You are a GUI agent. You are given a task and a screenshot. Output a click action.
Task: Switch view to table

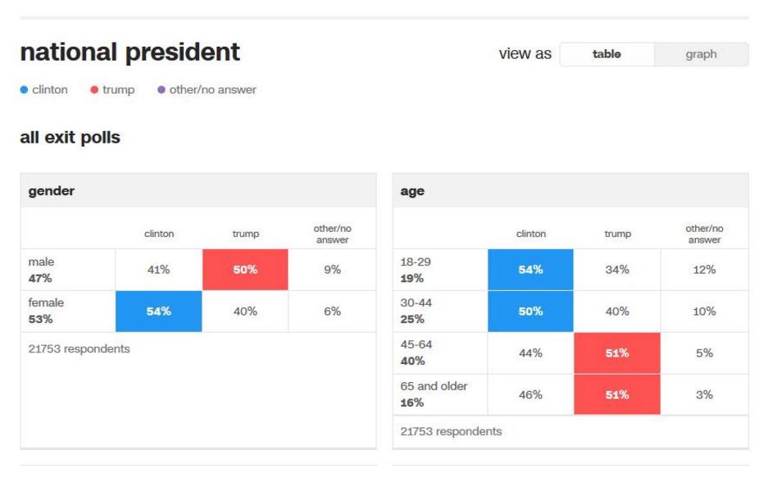click(x=607, y=54)
